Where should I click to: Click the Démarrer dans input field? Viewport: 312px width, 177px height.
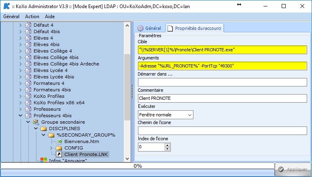223,82
